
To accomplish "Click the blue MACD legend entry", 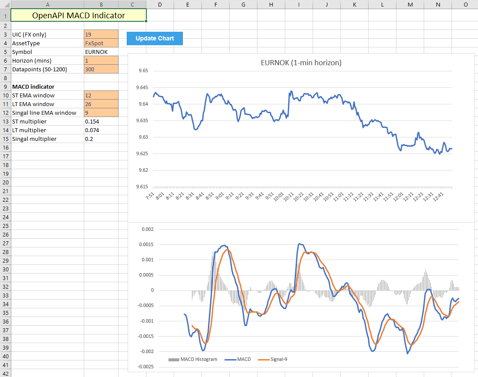I will [238, 359].
